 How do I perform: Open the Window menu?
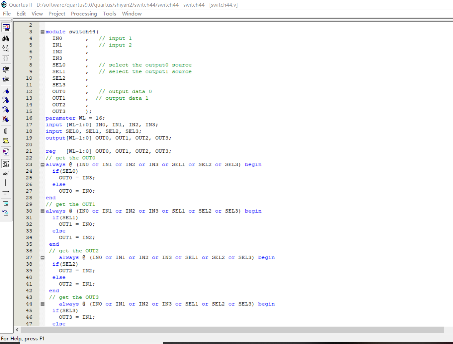pos(132,14)
